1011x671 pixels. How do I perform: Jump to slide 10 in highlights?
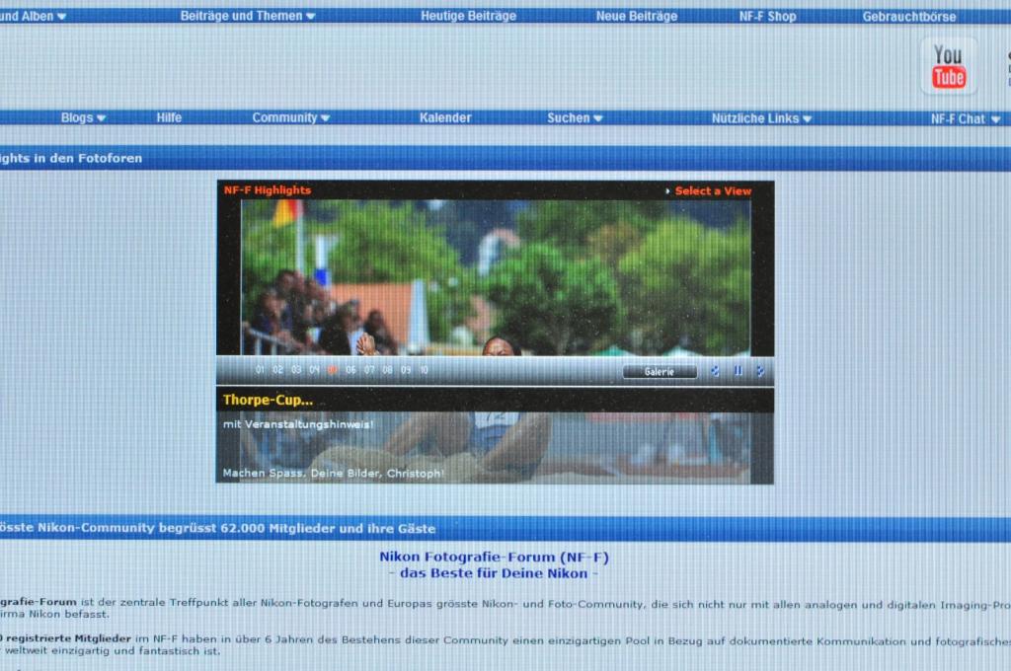(x=424, y=370)
